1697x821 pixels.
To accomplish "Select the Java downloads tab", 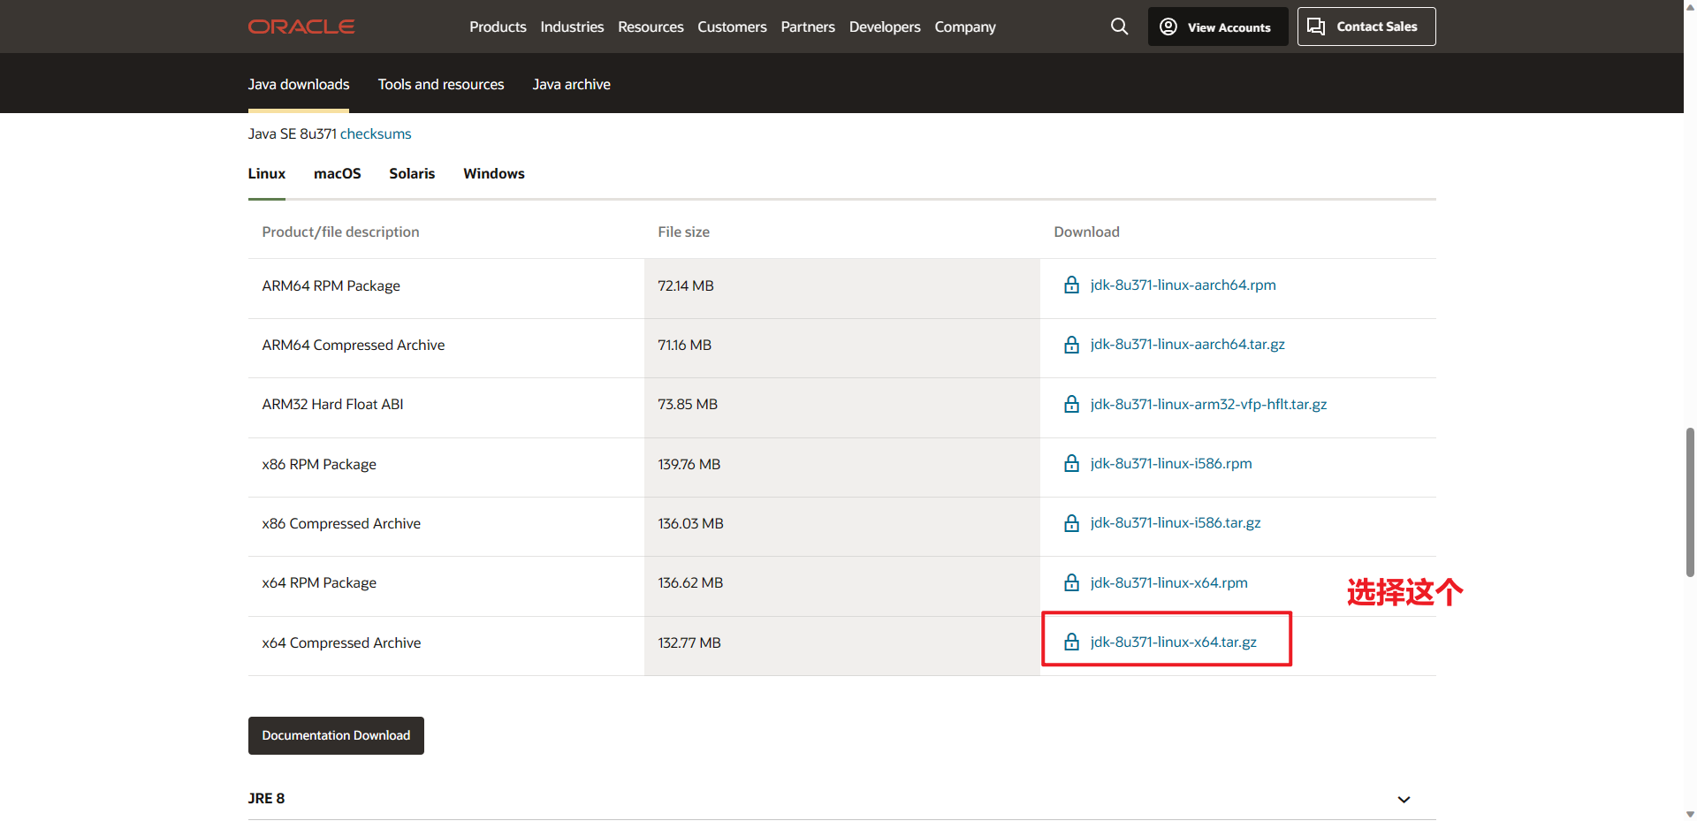I will tap(299, 84).
